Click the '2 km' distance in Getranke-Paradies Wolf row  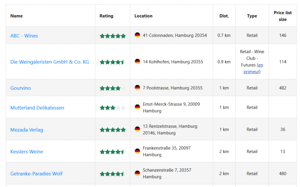click(224, 174)
